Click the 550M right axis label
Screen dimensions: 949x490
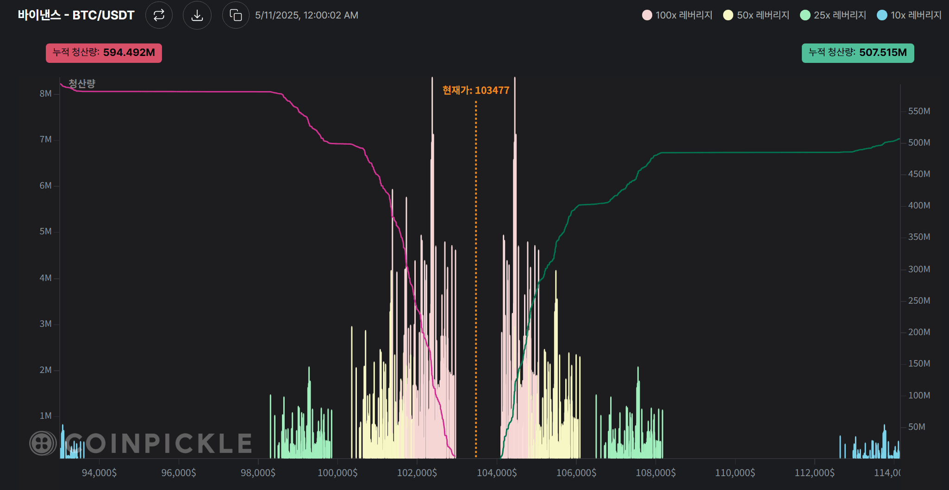point(919,111)
